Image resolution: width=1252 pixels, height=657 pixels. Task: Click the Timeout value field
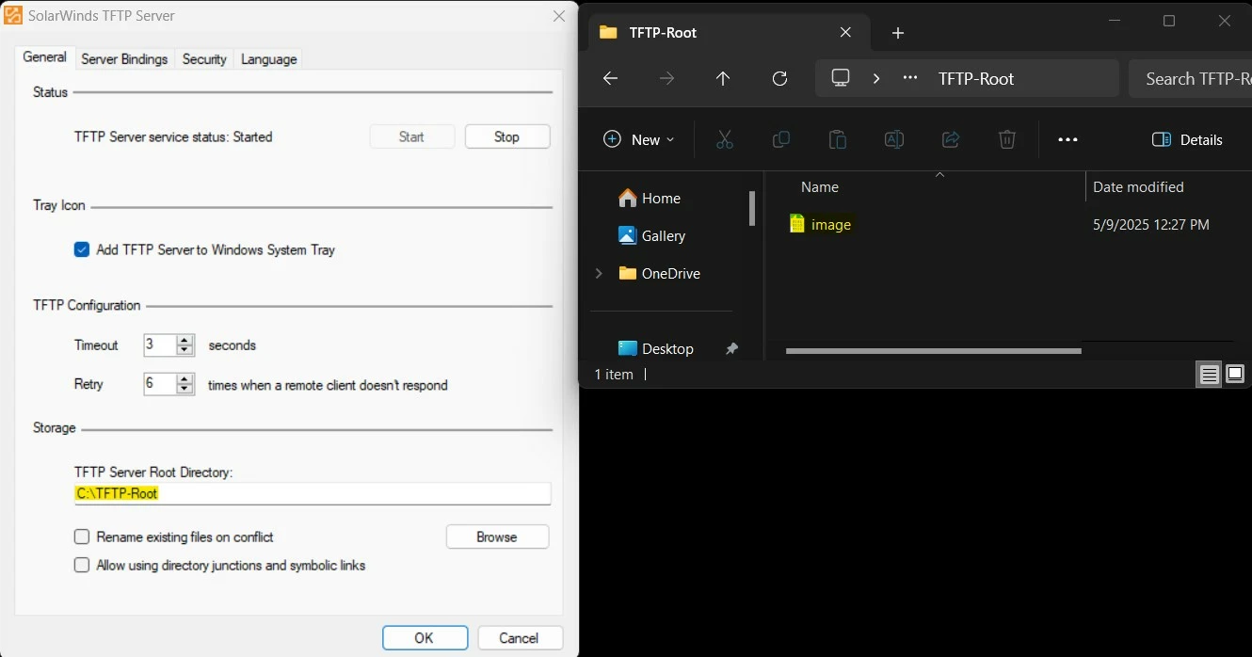point(160,345)
